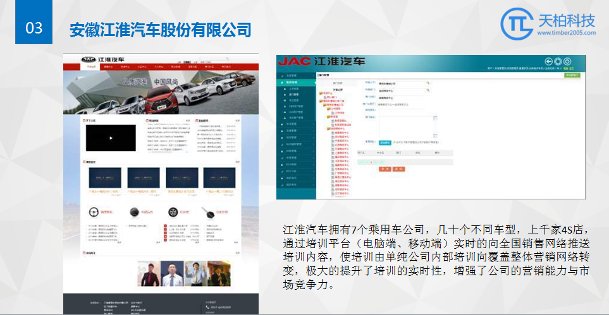This screenshot has height=315, width=609.
Task: Click the Timber tech logo icon
Action: 517,24
